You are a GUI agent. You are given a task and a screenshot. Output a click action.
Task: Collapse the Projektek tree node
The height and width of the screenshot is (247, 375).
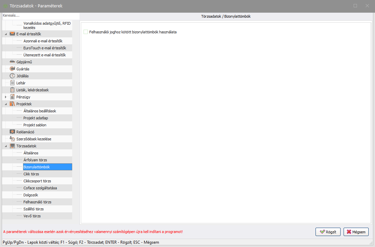tap(6, 104)
